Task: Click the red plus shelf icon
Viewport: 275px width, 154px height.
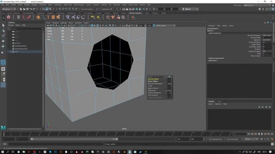Action: click(133, 17)
